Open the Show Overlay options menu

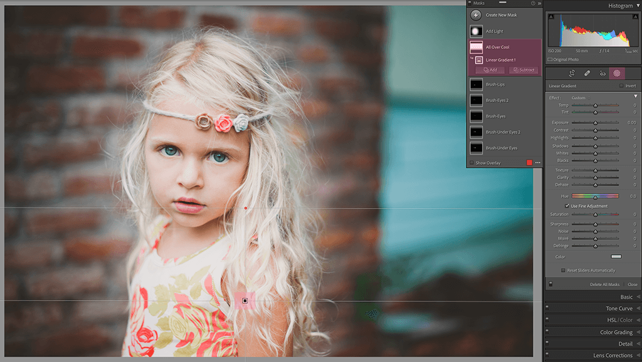[x=537, y=162]
